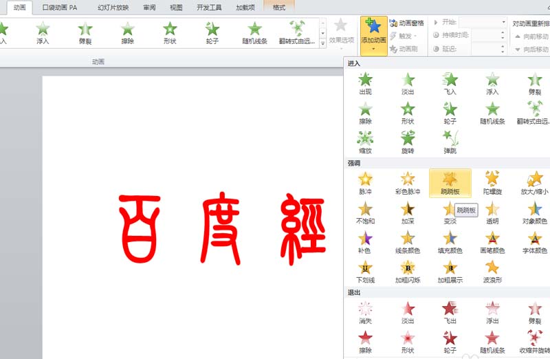Select 随机线条 entrance effect in dropdown
This screenshot has height=359, width=550.
pyautogui.click(x=492, y=113)
